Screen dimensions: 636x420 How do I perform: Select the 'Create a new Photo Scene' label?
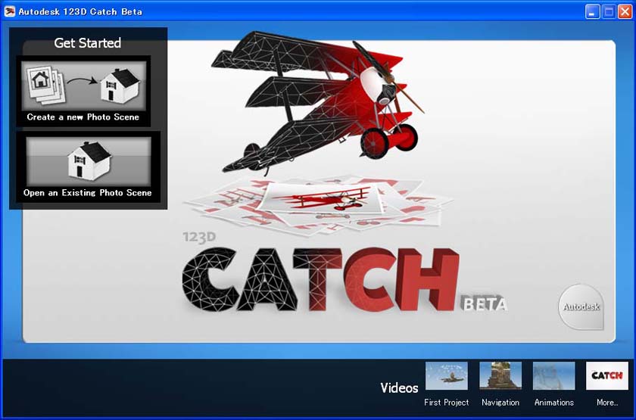click(83, 117)
